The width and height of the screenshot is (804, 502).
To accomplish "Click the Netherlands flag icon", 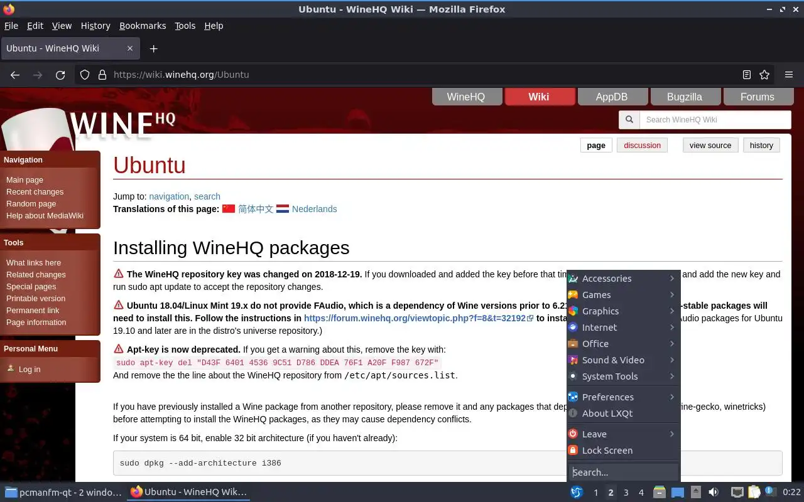I will [x=283, y=209].
